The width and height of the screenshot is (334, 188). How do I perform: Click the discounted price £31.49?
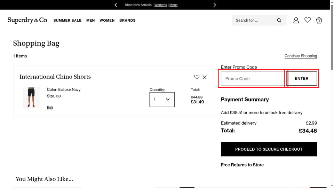[197, 102]
